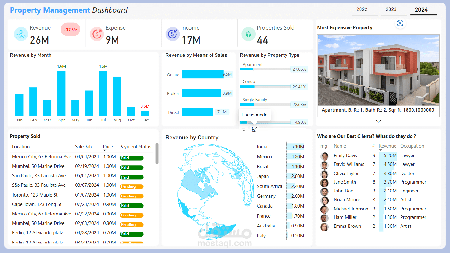The image size is (450, 253).
Task: Click Mexico 4.20M country revenue row
Action: (x=280, y=157)
